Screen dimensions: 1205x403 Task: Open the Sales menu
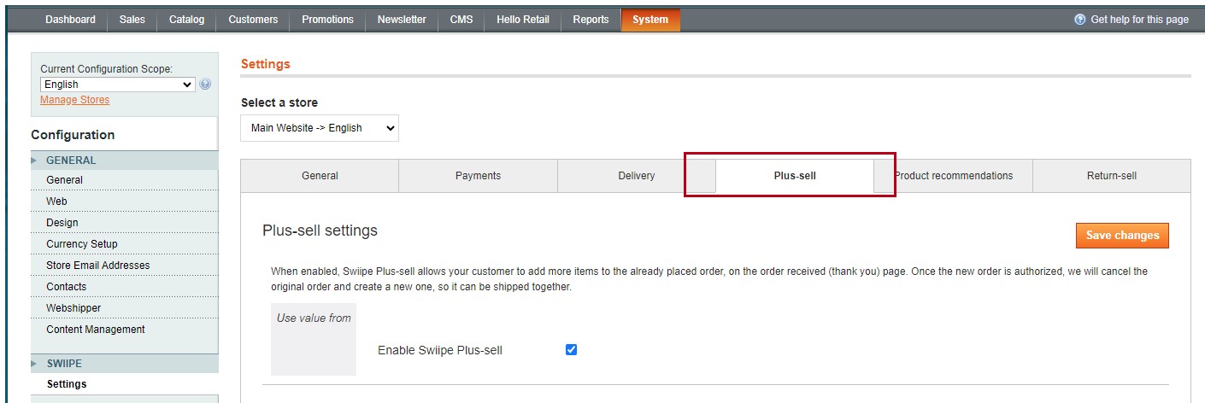[x=132, y=20]
